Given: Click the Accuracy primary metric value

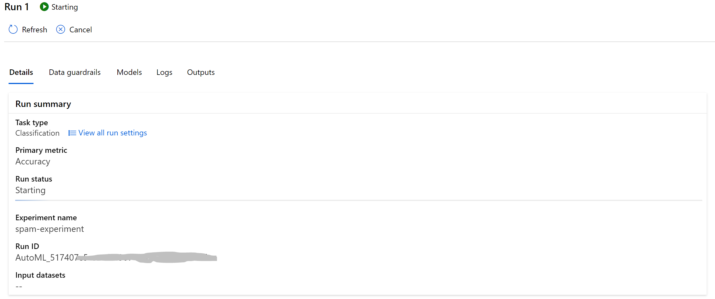Looking at the screenshot, I should tap(33, 161).
